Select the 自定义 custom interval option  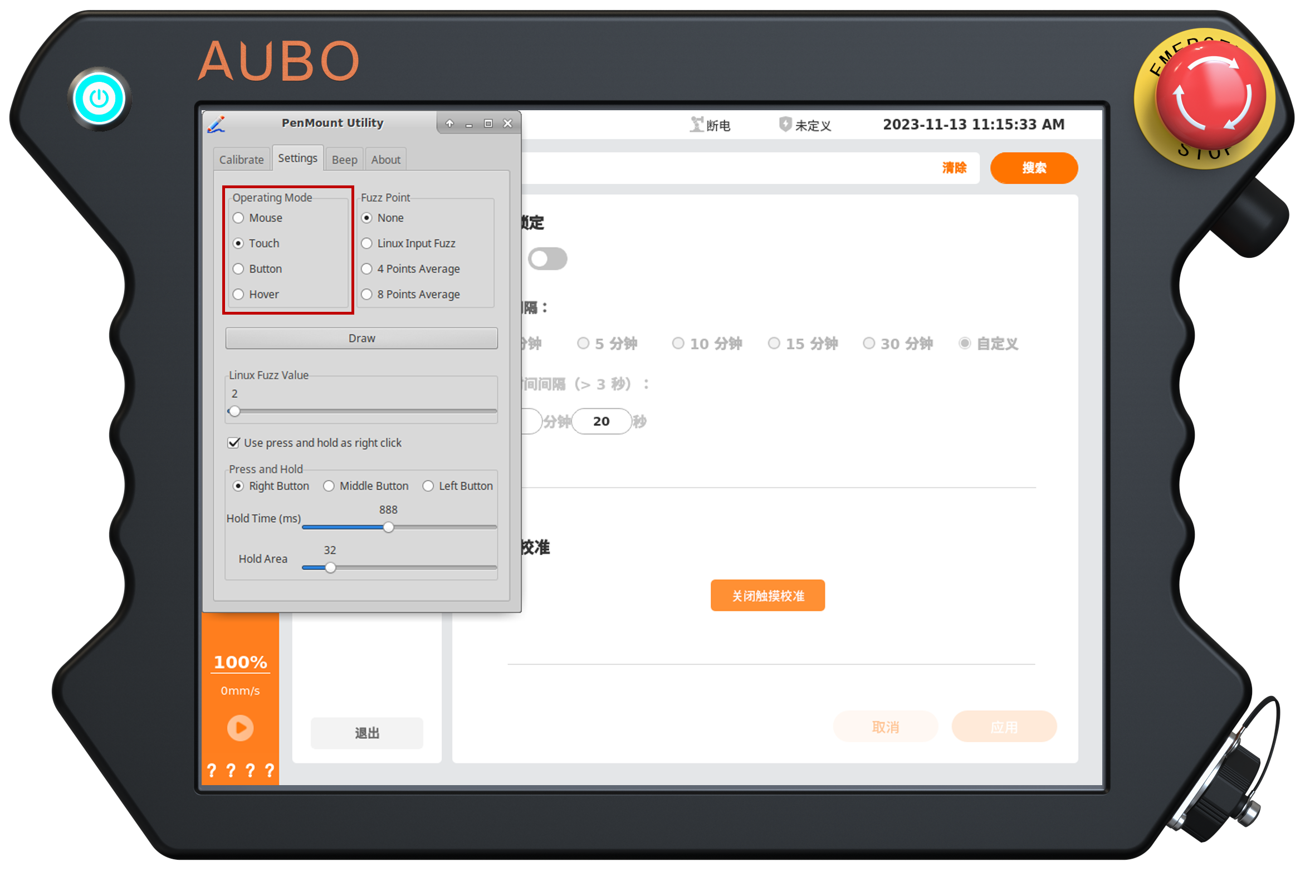point(989,344)
